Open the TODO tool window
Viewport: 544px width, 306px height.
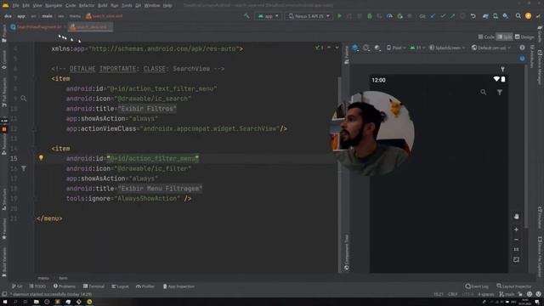[37, 286]
